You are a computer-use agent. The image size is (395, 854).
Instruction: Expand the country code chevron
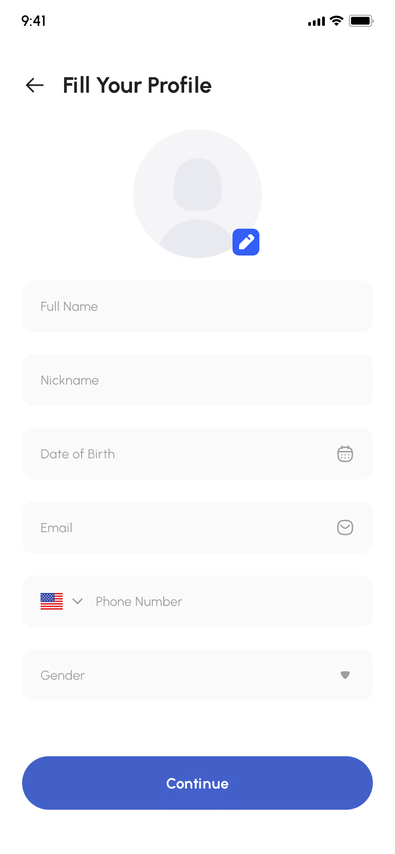coord(78,601)
